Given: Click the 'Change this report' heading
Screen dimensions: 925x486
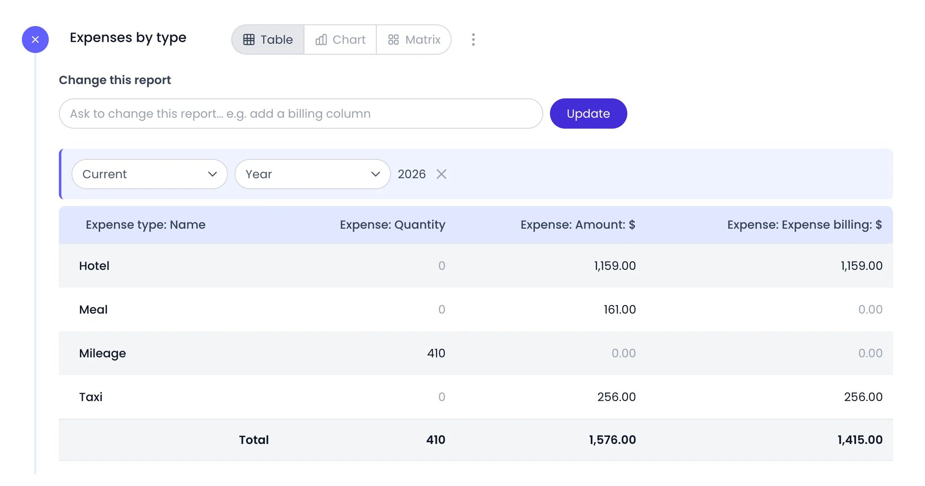Looking at the screenshot, I should [115, 80].
